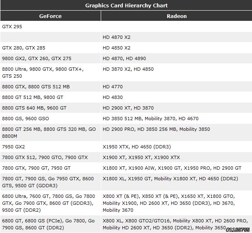Select the HD 4850 X2 cell
Image resolution: width=252 pixels, height=233 pixels.
[177, 48]
